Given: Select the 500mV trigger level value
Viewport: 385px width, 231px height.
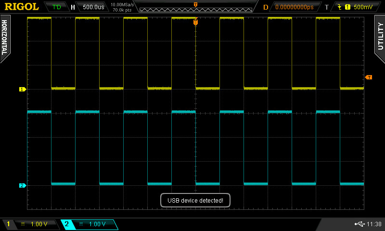Looking at the screenshot, I should point(363,7).
